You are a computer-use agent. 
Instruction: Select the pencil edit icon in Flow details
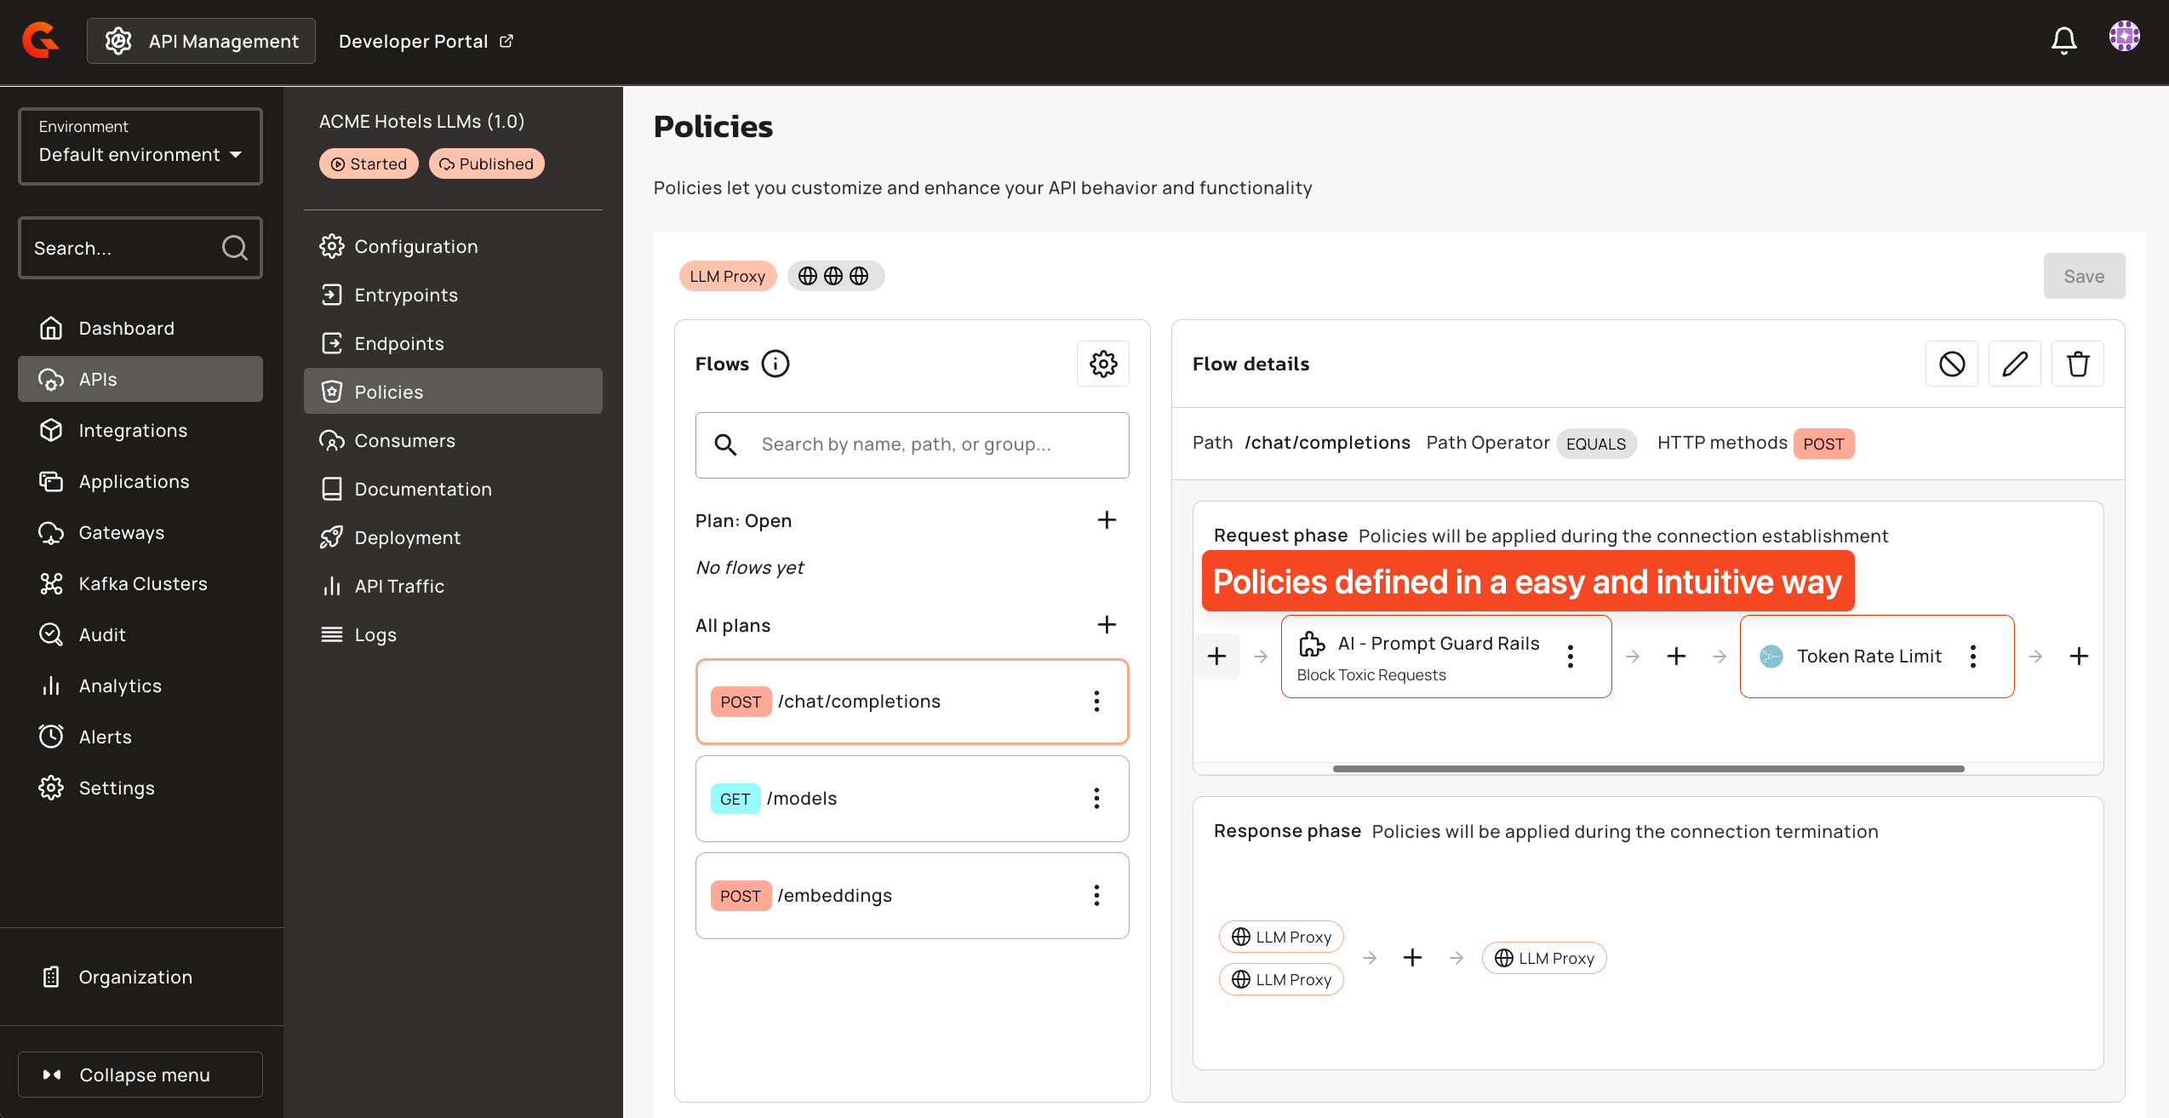click(x=2014, y=364)
